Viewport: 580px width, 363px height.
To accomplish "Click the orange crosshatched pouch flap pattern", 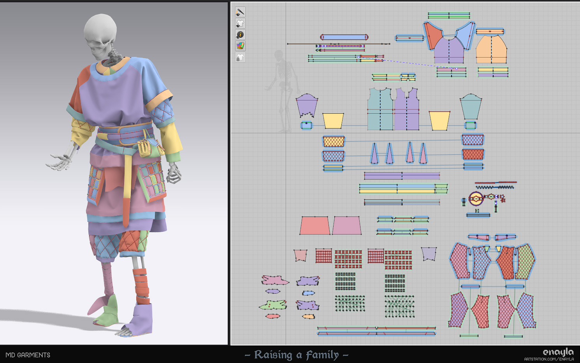I will coord(333,142).
